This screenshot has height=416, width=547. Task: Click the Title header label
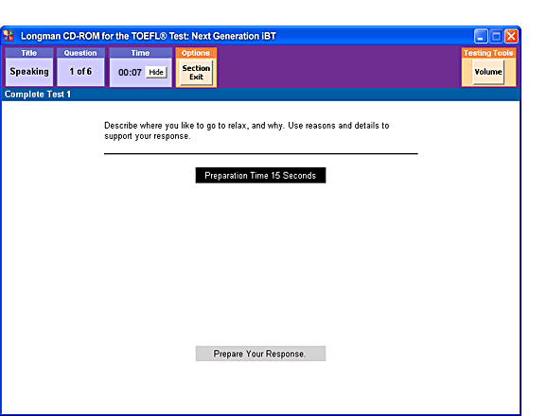click(29, 53)
